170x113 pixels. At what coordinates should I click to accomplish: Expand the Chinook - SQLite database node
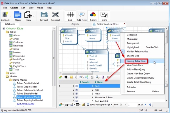click(x=4, y=28)
